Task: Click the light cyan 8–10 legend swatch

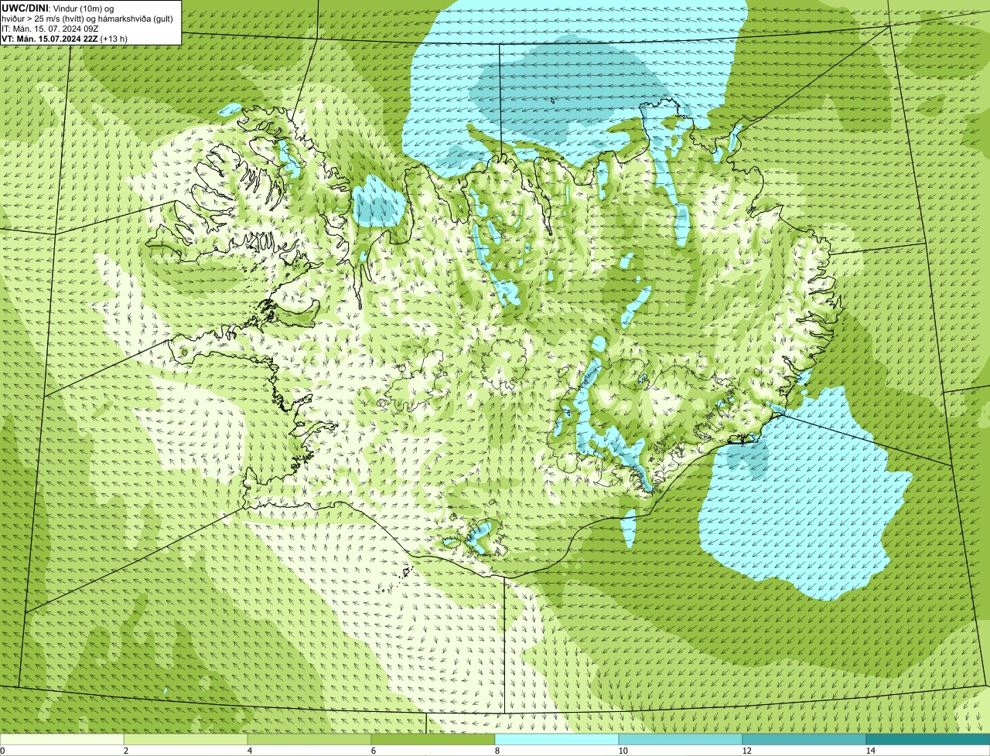Action: 557,740
